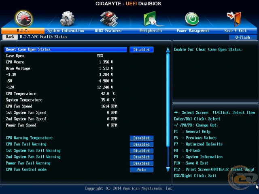
Task: Click the F1 General Help hint
Action: pyautogui.click(x=192, y=131)
